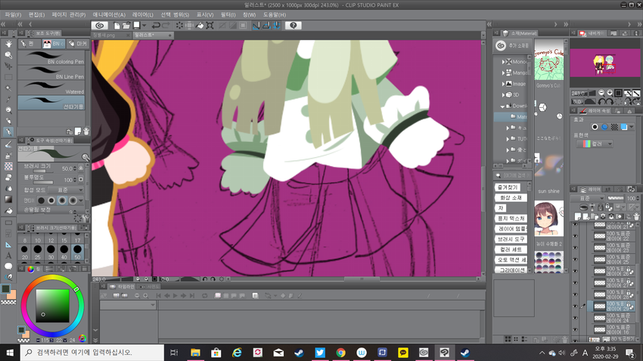
Task: Select the Ruler triangle tool
Action: click(8, 245)
